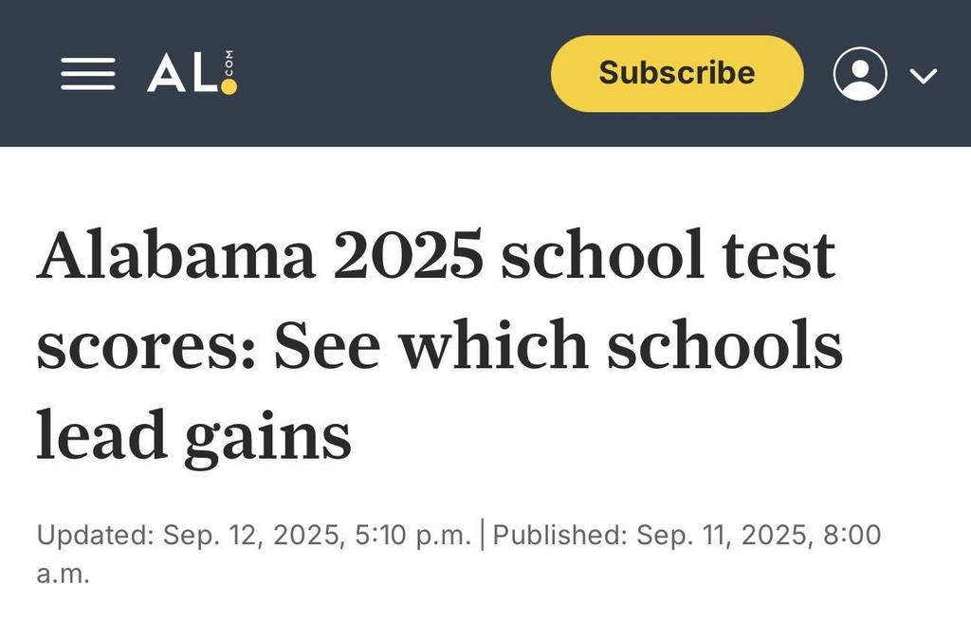The image size is (971, 640).
Task: Click the trailing a.m. text below dates
Action: [63, 574]
